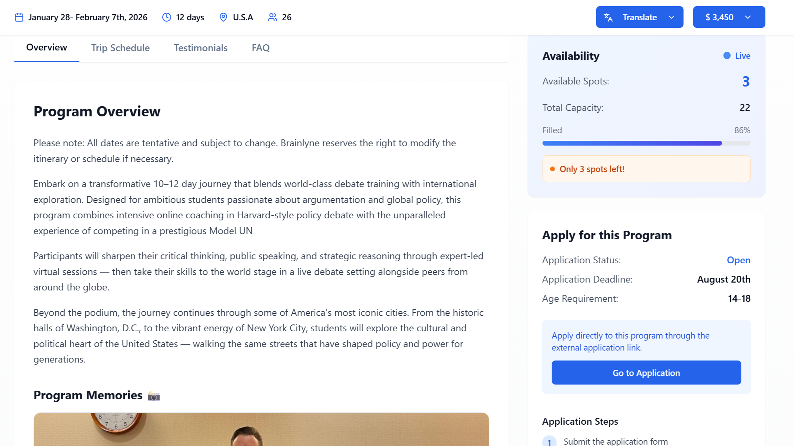Click the Go to Application button
Screen dimensions: 794x446
click(646, 373)
